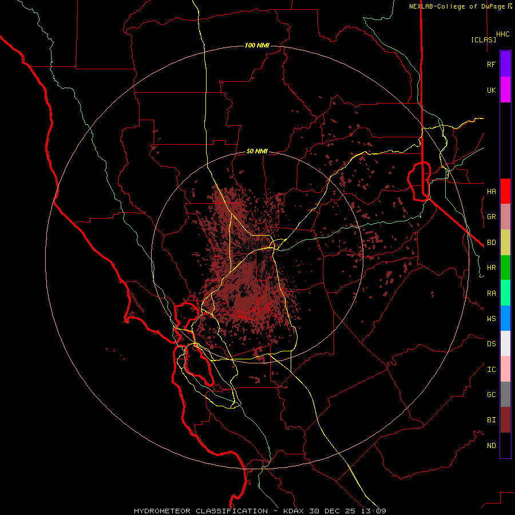This screenshot has width=515, height=515.
Task: Click the RA legend label
Action: pos(491,294)
